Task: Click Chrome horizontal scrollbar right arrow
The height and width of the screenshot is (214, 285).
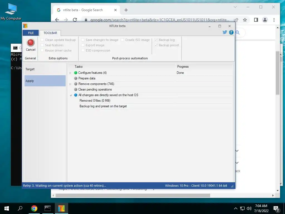Action: (x=273, y=195)
